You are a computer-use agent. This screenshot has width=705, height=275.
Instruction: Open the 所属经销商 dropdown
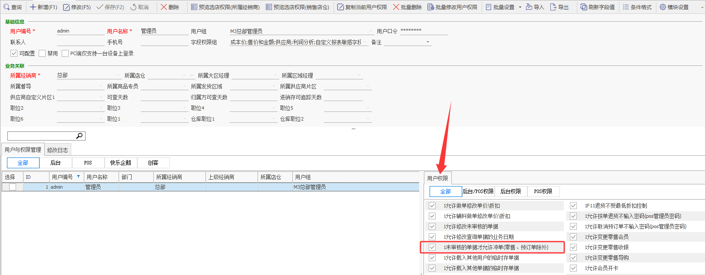click(x=118, y=75)
